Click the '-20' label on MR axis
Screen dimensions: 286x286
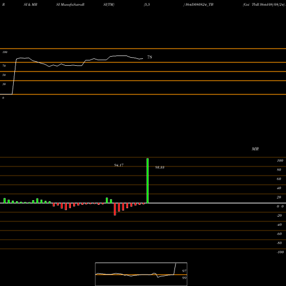coord(279,216)
